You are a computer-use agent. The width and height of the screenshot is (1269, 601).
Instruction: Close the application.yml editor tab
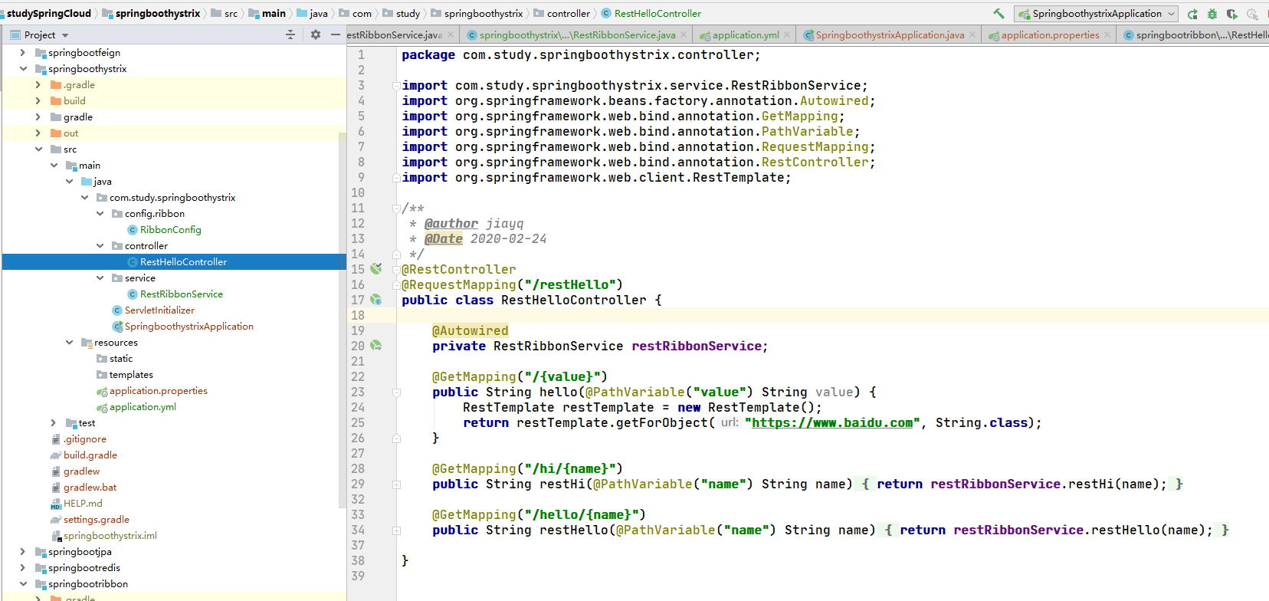tap(787, 34)
